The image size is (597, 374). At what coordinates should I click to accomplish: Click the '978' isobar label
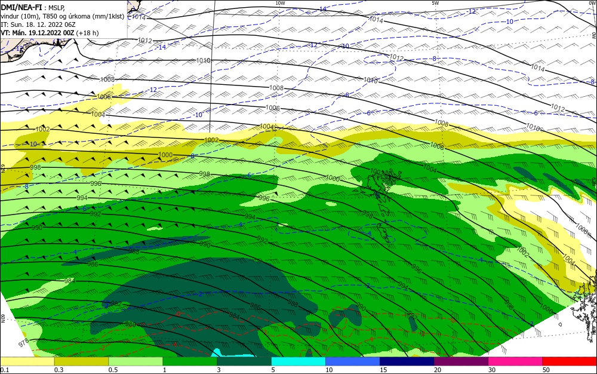coord(24,342)
